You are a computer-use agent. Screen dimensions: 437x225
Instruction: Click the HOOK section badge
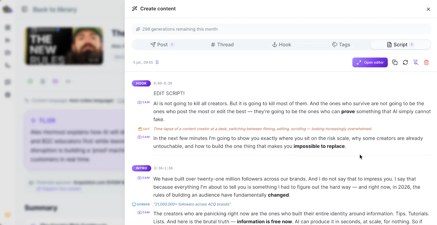[141, 83]
